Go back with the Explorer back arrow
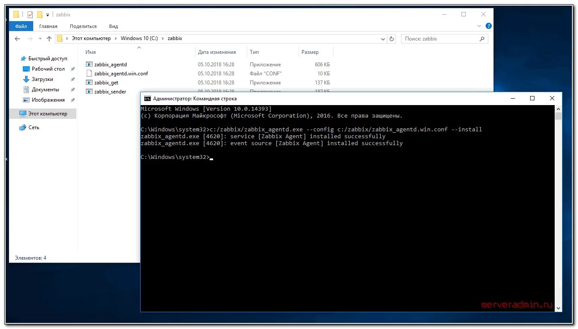578x329 pixels. (17, 39)
